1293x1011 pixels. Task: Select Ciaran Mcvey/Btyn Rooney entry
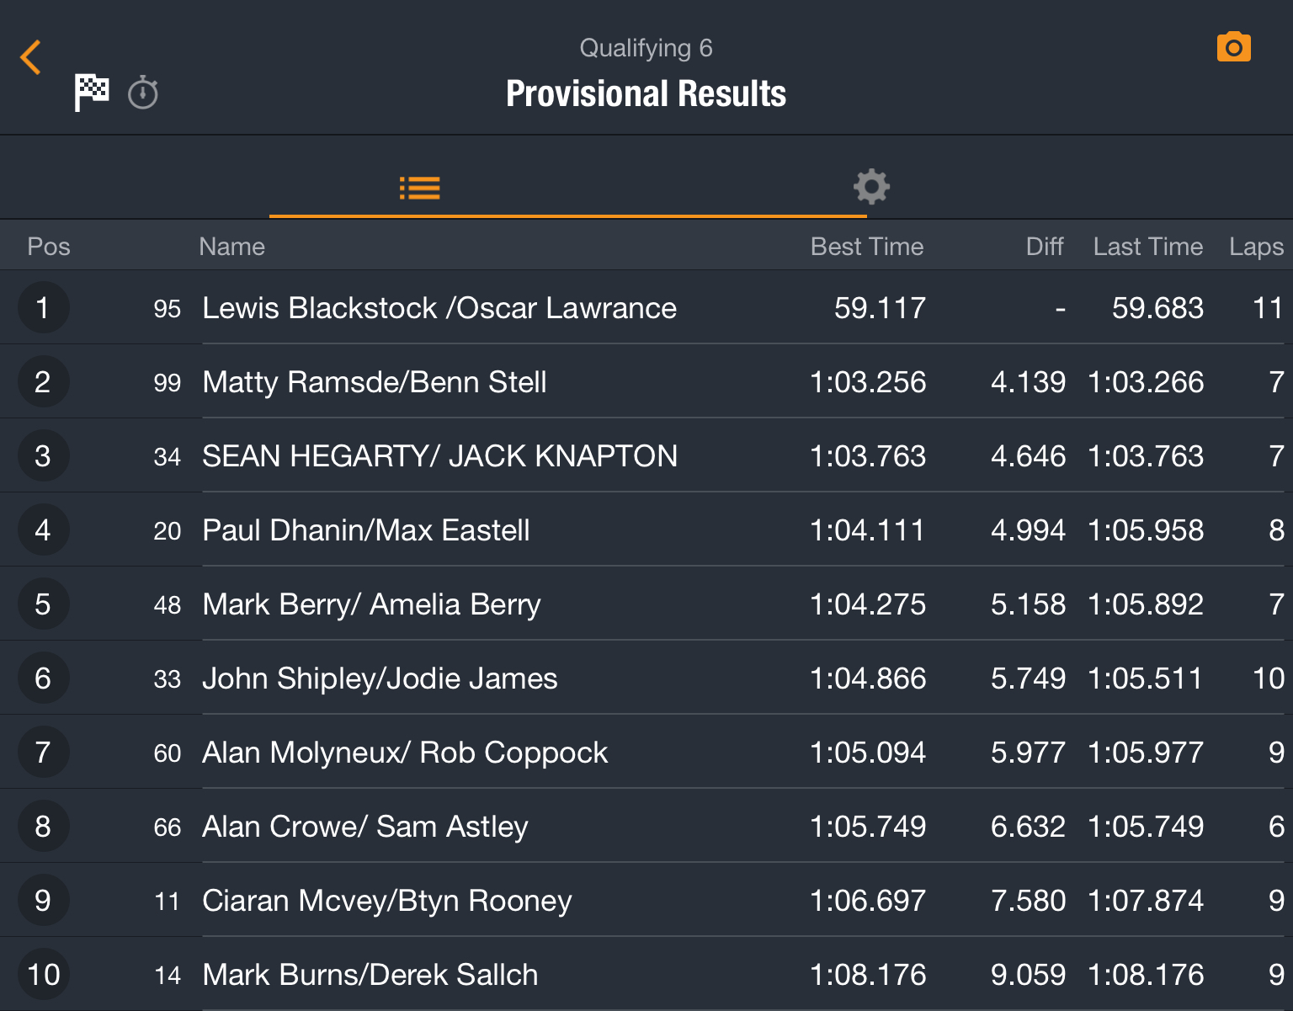646,901
